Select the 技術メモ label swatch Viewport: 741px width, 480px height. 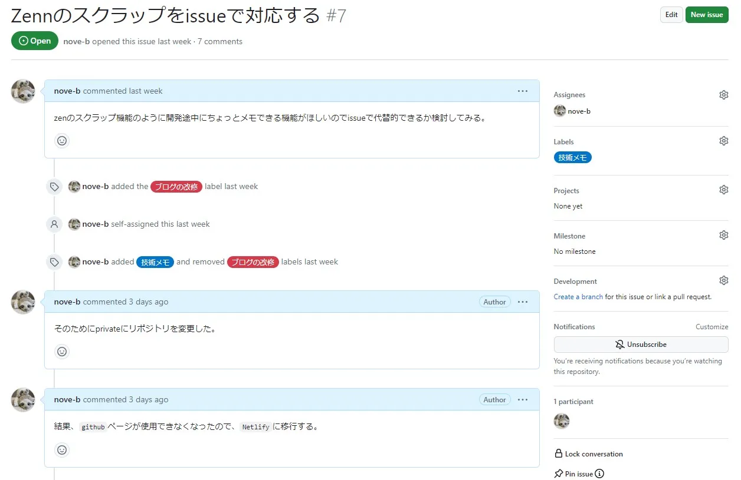pyautogui.click(x=572, y=157)
